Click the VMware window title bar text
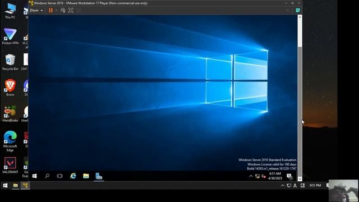The image size is (359, 202). (x=91, y=3)
